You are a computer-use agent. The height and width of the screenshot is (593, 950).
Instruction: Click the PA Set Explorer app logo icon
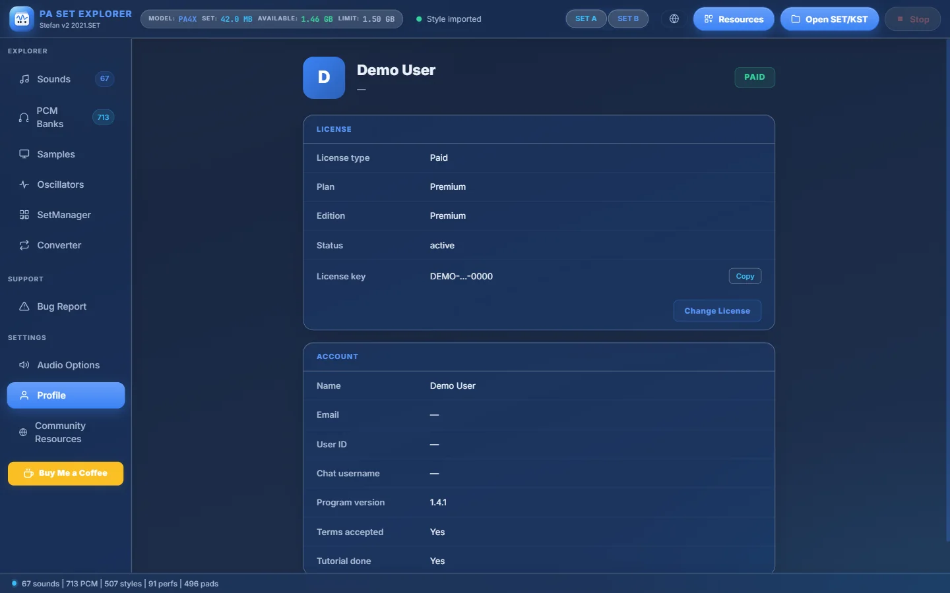[22, 19]
